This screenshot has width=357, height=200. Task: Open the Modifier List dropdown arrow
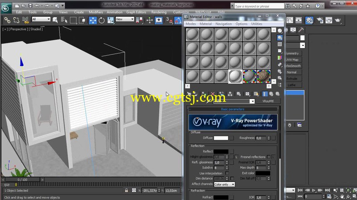(x=302, y=45)
